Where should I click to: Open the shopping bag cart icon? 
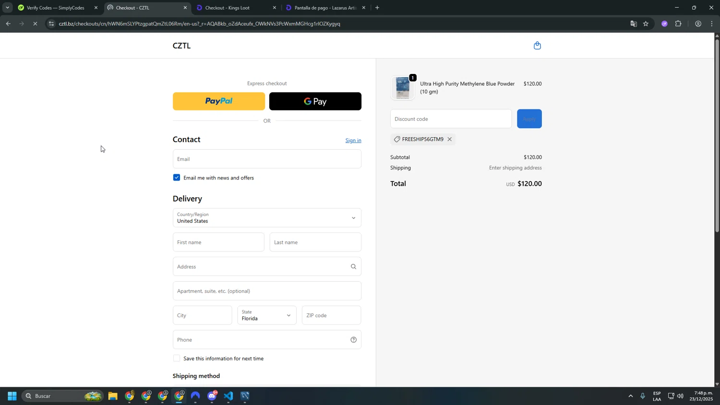537,46
